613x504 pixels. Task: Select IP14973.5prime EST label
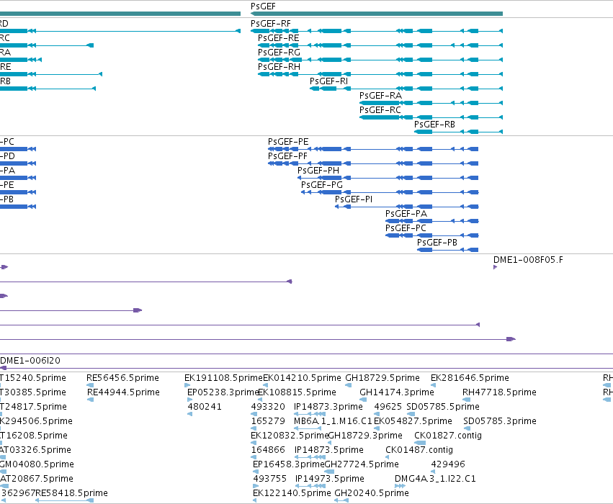click(x=330, y=479)
